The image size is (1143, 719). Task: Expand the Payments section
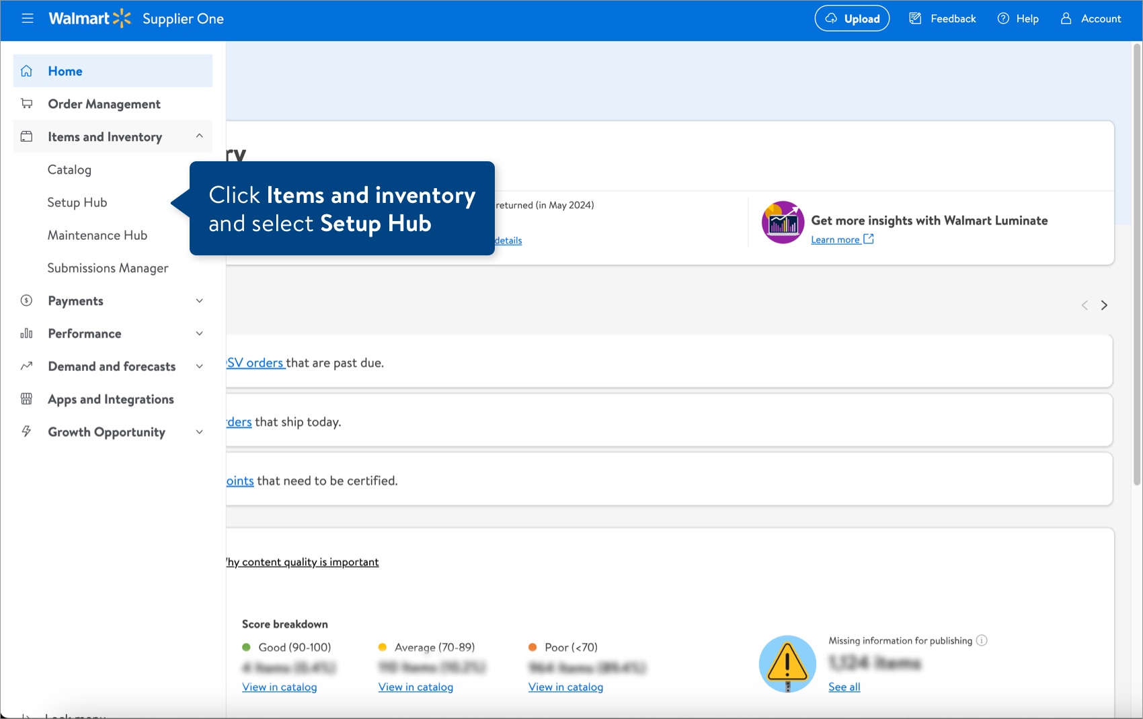tap(199, 300)
